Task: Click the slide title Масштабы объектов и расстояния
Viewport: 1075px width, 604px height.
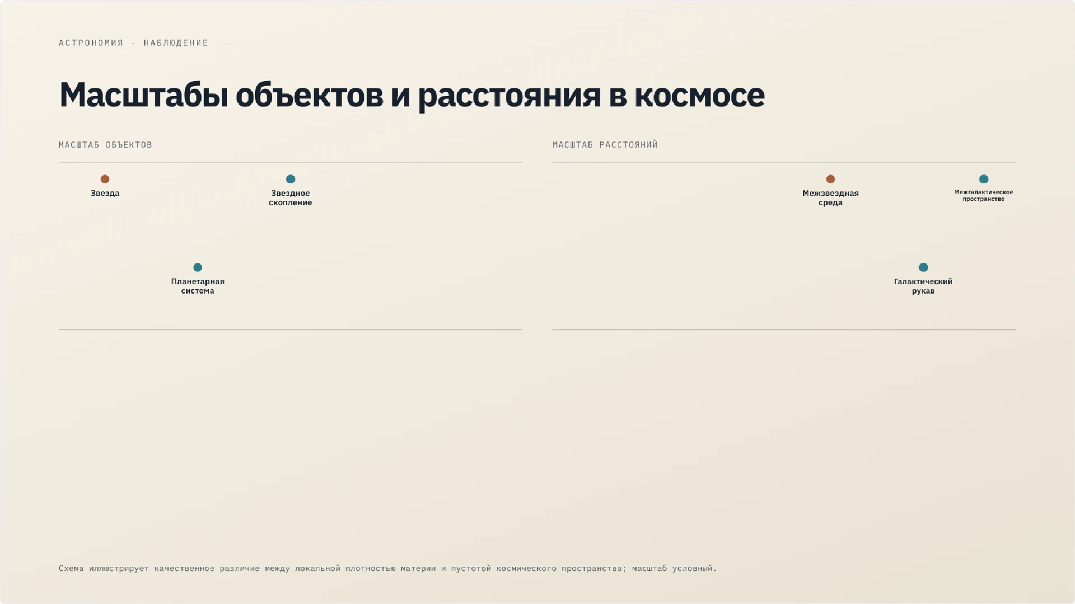Action: (412, 95)
